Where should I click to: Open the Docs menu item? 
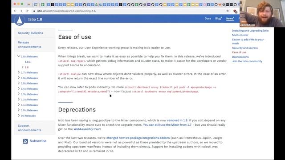pos(208,19)
